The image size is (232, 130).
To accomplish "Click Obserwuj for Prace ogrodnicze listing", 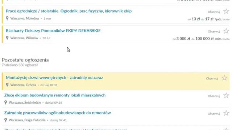I will [x=214, y=12].
